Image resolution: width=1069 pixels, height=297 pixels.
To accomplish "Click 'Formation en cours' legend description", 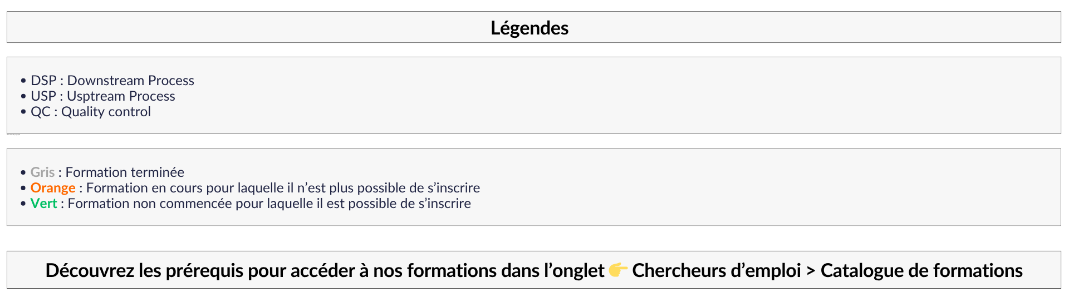I will pyautogui.click(x=283, y=188).
